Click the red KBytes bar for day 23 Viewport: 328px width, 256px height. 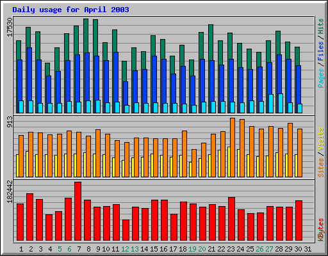(231, 219)
